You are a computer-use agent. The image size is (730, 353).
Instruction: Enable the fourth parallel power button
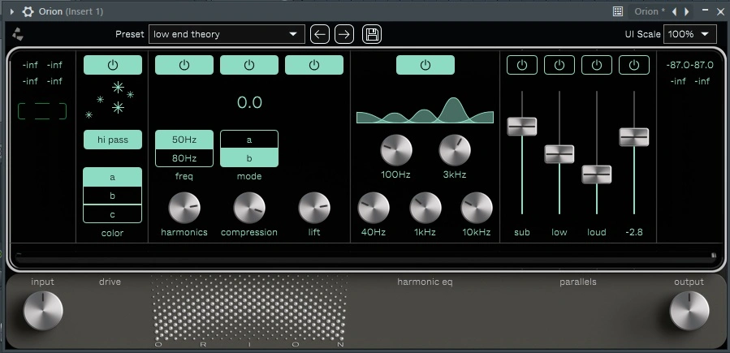[634, 65]
